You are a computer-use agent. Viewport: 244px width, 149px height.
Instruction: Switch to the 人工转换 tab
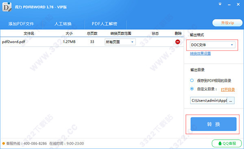[63, 24]
